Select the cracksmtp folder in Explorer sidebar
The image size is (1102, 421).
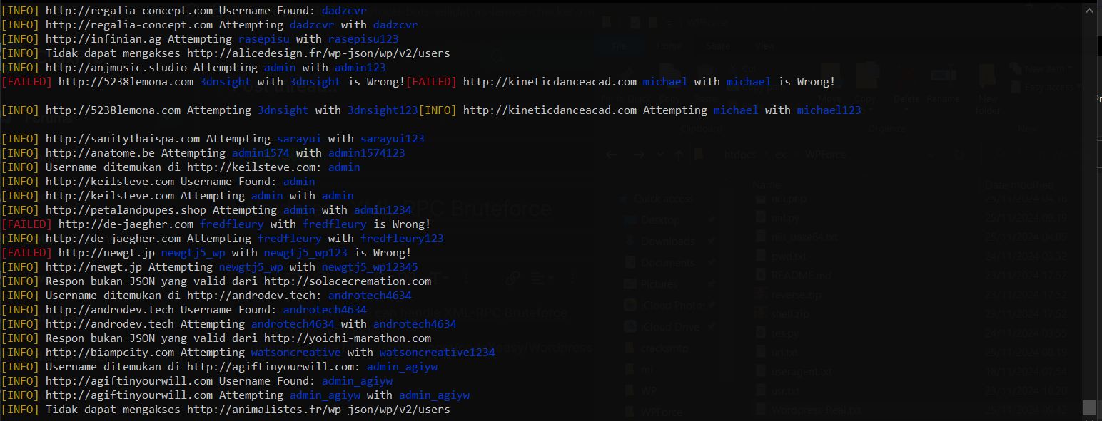pos(658,348)
